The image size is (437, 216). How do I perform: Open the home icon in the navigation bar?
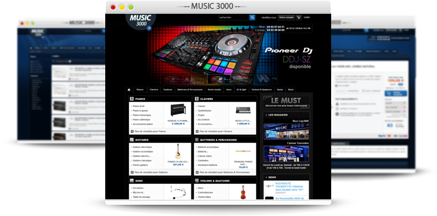[x=129, y=90]
